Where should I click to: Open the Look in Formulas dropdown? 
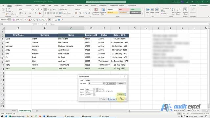(94, 95)
